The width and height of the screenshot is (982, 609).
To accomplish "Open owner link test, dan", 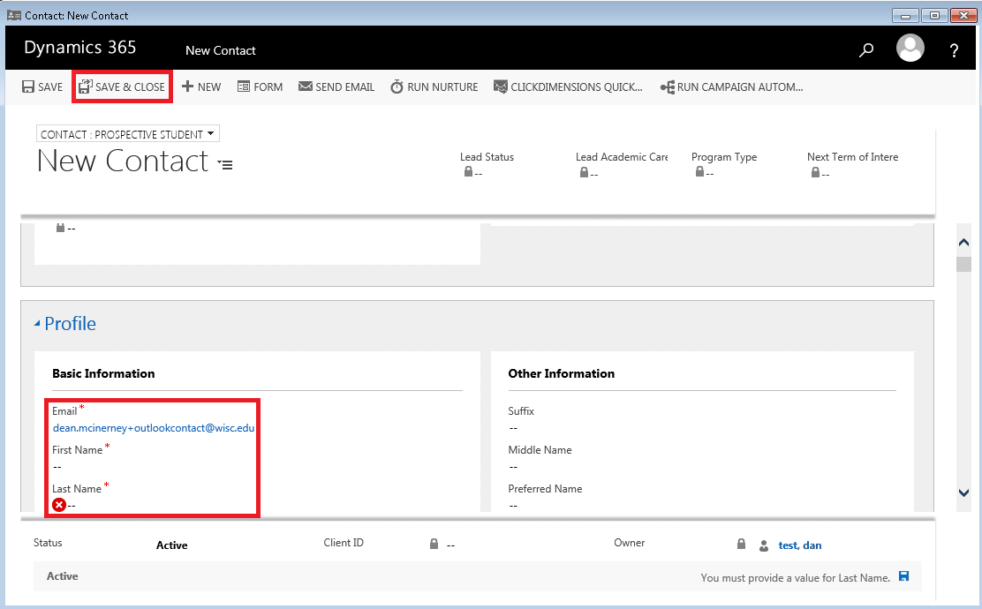I will (799, 545).
